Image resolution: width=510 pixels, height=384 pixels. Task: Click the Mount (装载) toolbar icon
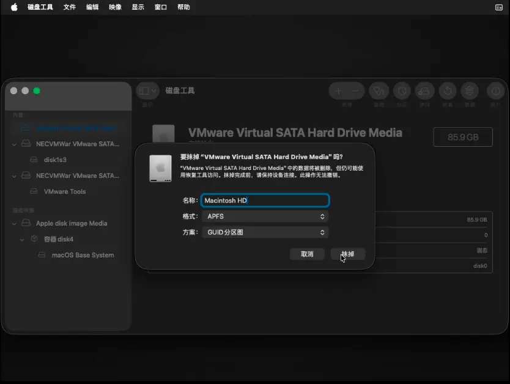click(470, 91)
